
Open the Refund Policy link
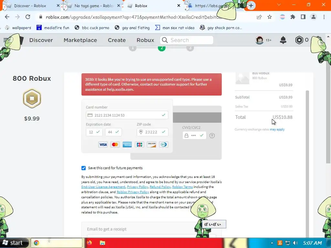pyautogui.click(x=160, y=187)
